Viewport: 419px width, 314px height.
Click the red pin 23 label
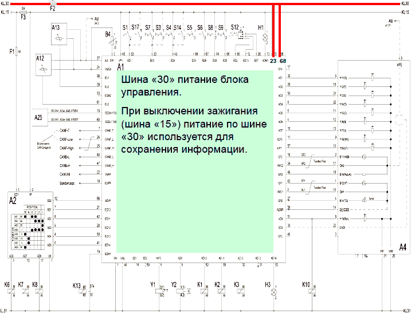coord(273,61)
